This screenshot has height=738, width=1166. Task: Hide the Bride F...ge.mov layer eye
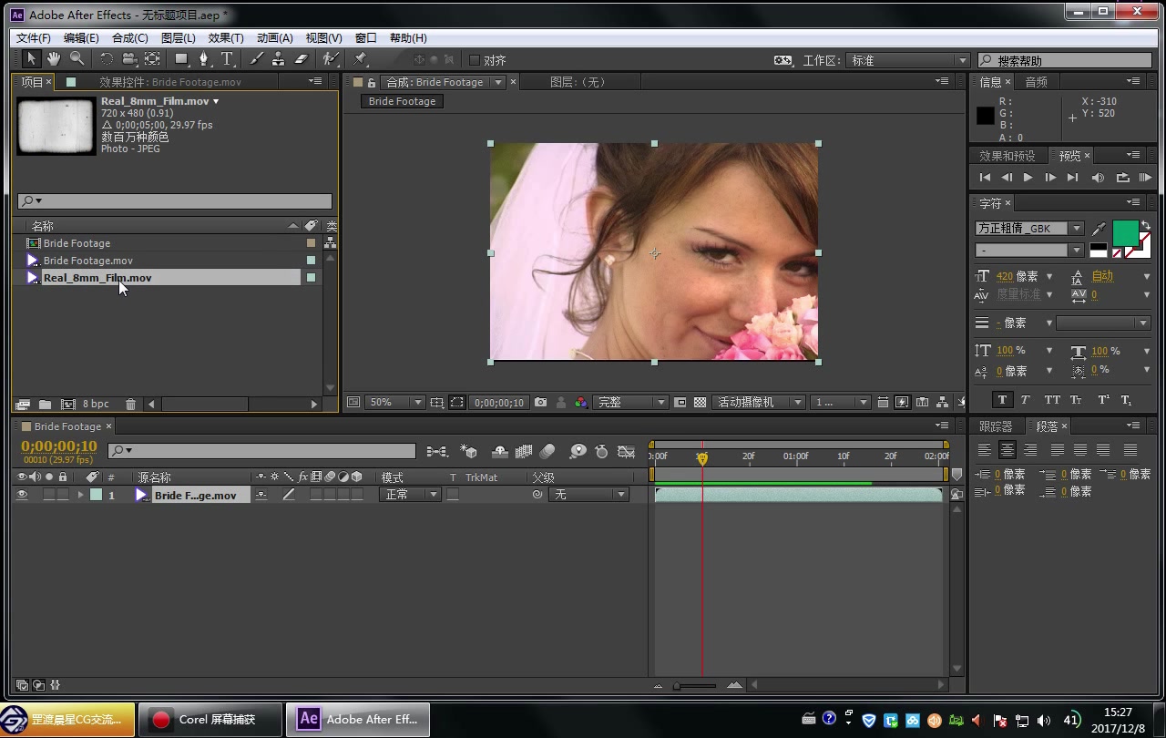[22, 495]
